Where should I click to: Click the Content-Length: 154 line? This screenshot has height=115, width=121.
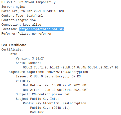(18, 20)
